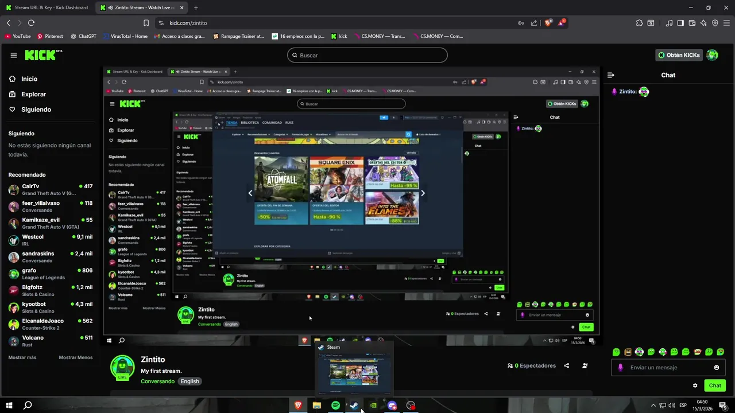Open the Brave Wallet icon
The image size is (735, 413).
point(692,23)
